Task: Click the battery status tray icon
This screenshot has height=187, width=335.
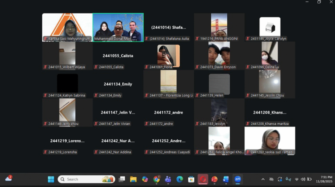Action: 309,179
